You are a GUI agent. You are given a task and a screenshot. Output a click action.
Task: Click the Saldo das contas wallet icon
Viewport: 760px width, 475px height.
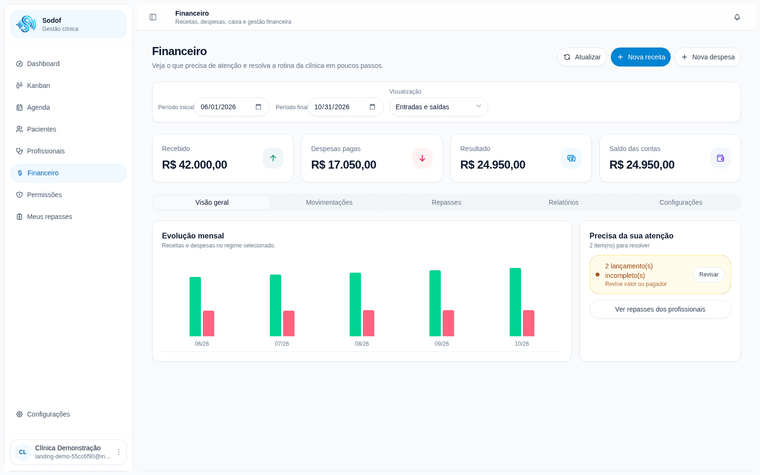point(721,158)
